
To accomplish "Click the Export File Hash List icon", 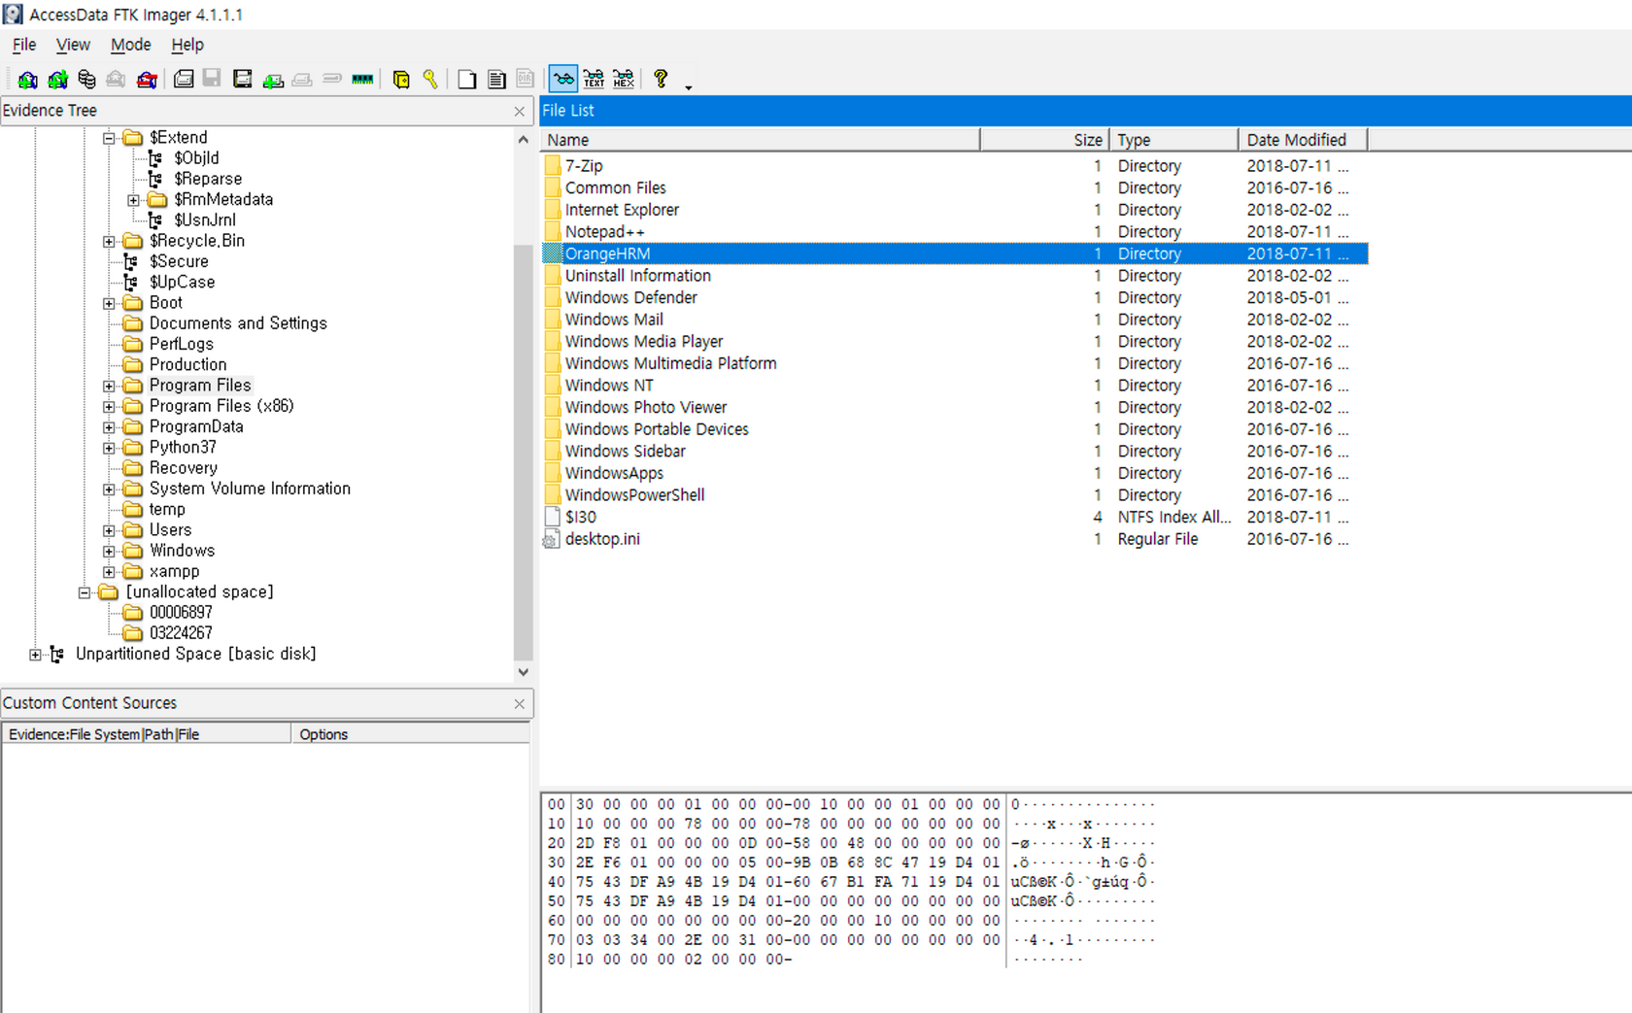I will pyautogui.click(x=496, y=80).
